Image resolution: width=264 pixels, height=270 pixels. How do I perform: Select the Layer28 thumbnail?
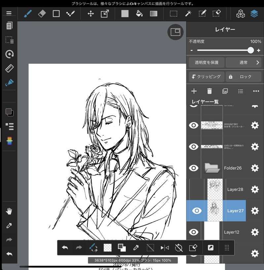(215, 190)
